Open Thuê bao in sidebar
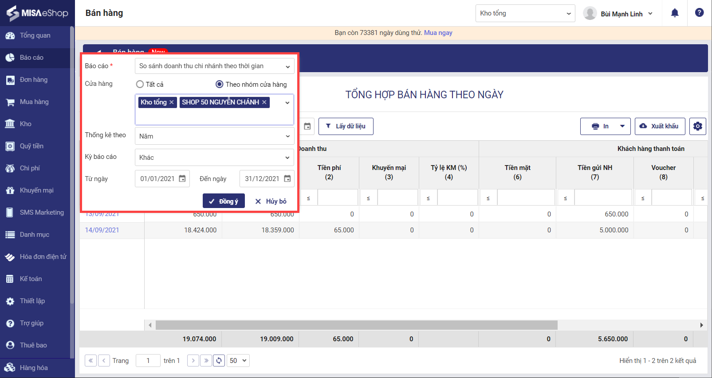 [35, 345]
